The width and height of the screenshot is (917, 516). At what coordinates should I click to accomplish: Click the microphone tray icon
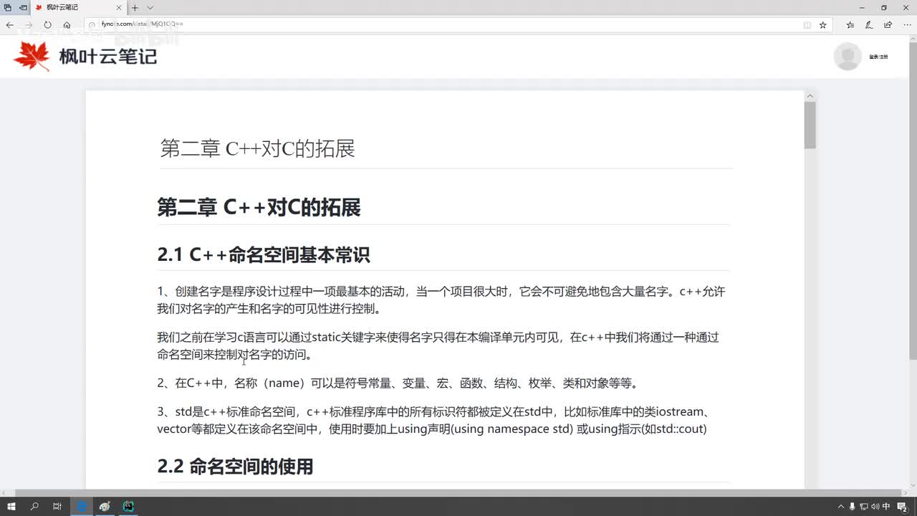pyautogui.click(x=852, y=507)
